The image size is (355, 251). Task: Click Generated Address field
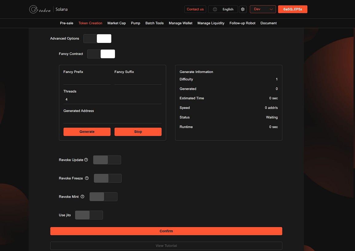(x=112, y=119)
